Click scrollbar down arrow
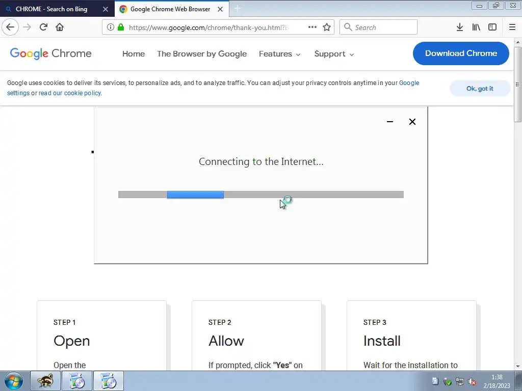Image resolution: width=522 pixels, height=391 pixels. (x=518, y=367)
